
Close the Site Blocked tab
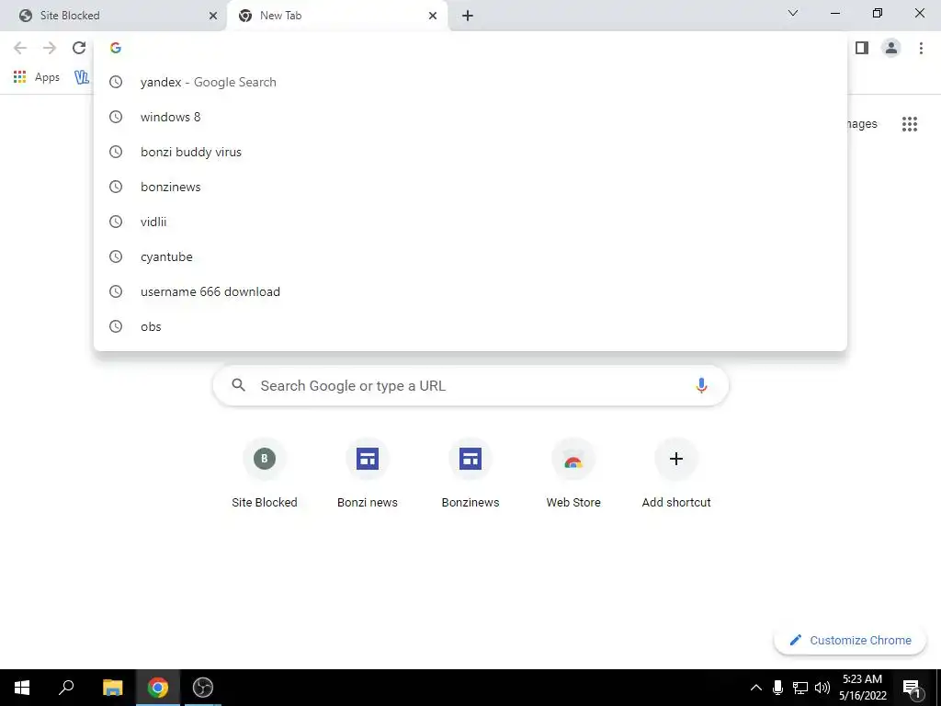coord(213,16)
